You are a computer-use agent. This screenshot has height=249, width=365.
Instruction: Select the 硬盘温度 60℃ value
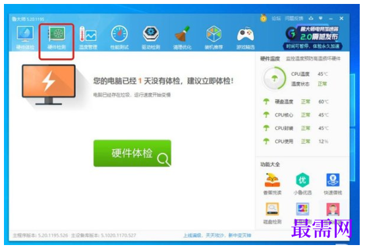(323, 101)
